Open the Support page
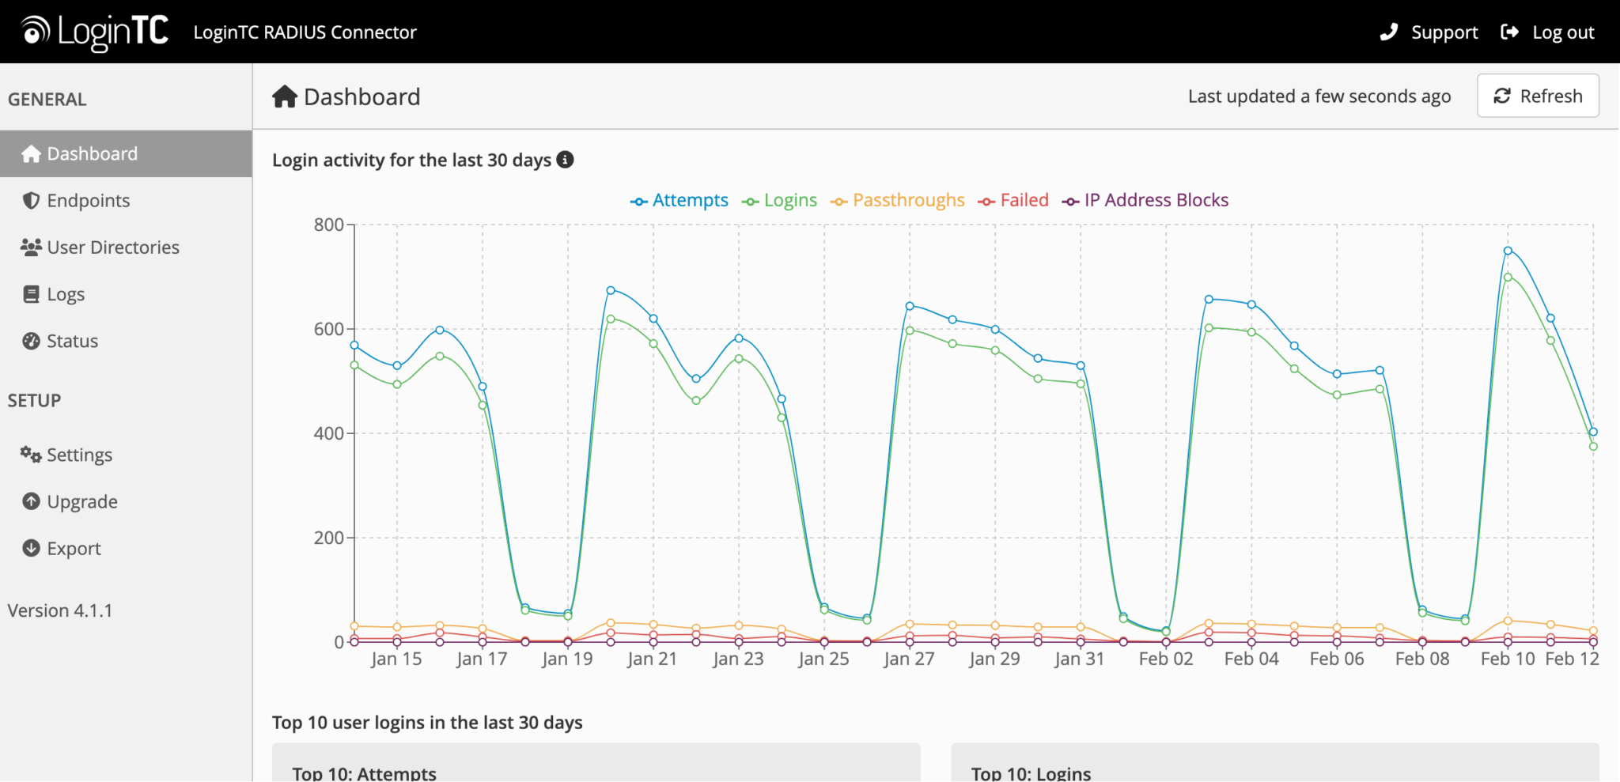This screenshot has width=1620, height=782. (x=1444, y=32)
